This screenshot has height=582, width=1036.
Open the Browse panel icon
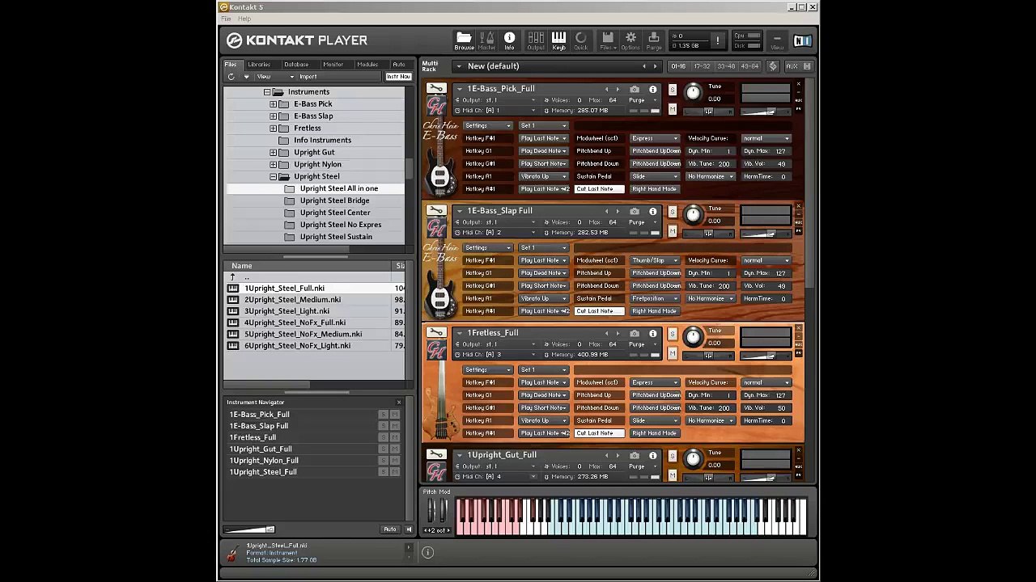click(464, 40)
